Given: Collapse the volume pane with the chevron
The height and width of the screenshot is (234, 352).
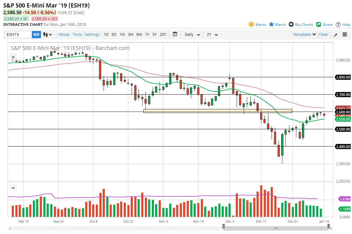Looking at the screenshot, I should [13, 187].
